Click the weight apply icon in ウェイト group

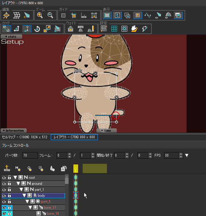tap(71, 29)
